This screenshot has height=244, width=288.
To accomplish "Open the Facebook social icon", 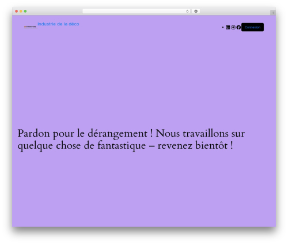I will [238, 27].
